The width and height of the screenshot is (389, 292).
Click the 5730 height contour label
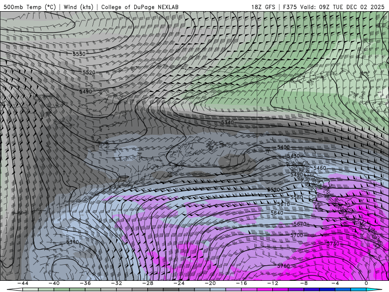pos(333,244)
